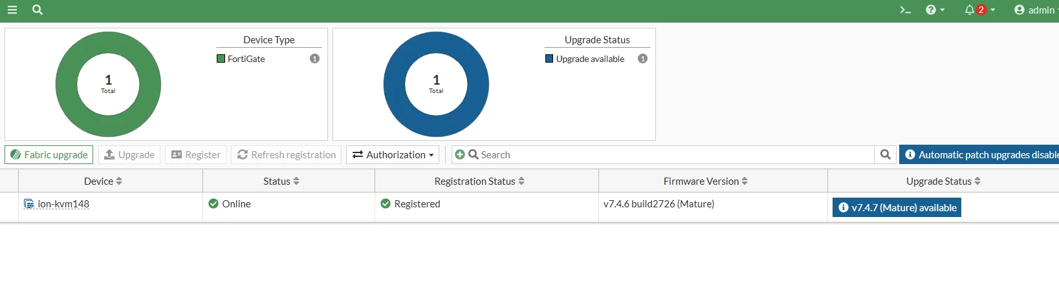Click the global search magnifier icon
This screenshot has width=1059, height=301.
click(x=38, y=10)
